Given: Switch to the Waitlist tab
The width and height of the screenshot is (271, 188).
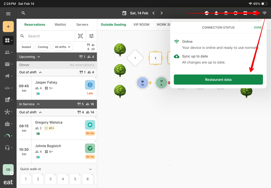Looking at the screenshot, I should 60,25.
